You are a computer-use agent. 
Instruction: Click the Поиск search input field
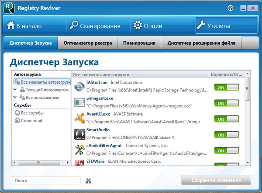pos(46,180)
